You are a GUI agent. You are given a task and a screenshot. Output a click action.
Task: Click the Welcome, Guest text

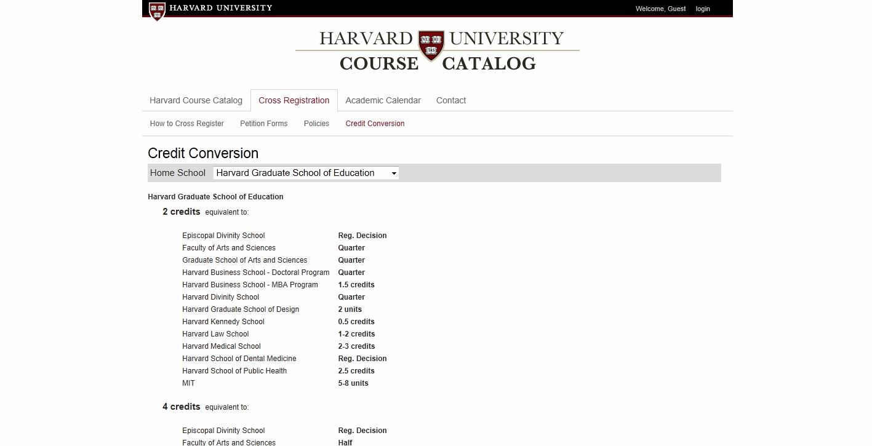coord(660,9)
